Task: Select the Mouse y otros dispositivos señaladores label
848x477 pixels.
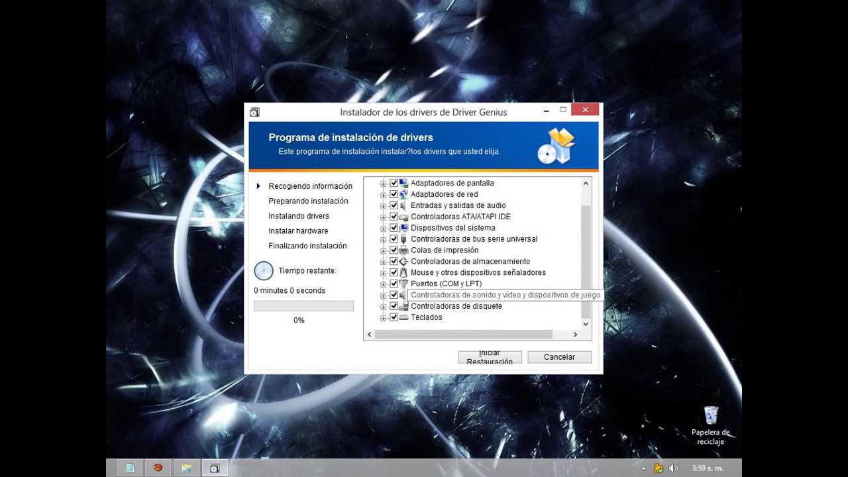Action: (x=478, y=273)
